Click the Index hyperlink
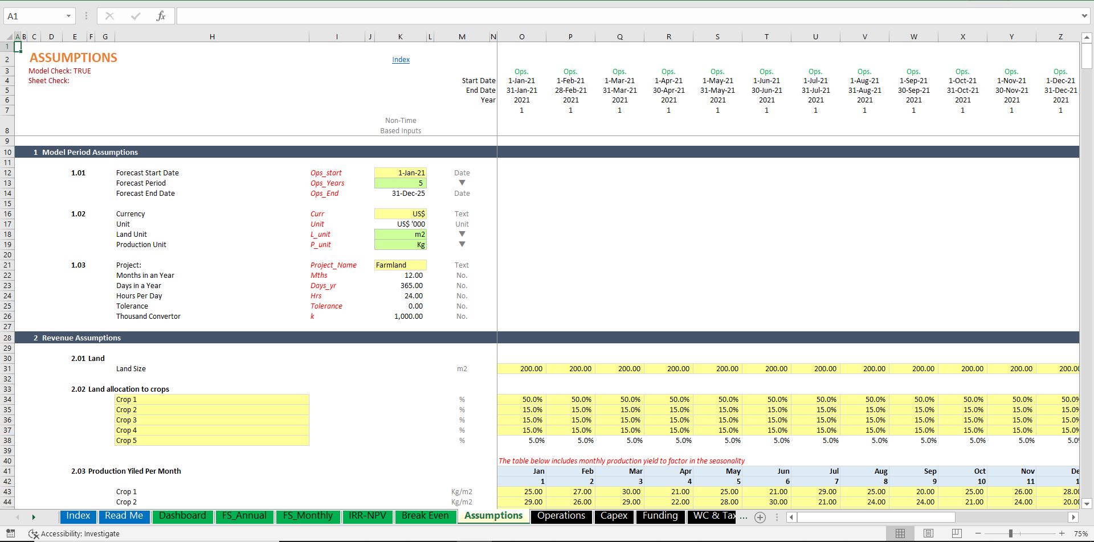This screenshot has height=542, width=1094. [x=401, y=59]
